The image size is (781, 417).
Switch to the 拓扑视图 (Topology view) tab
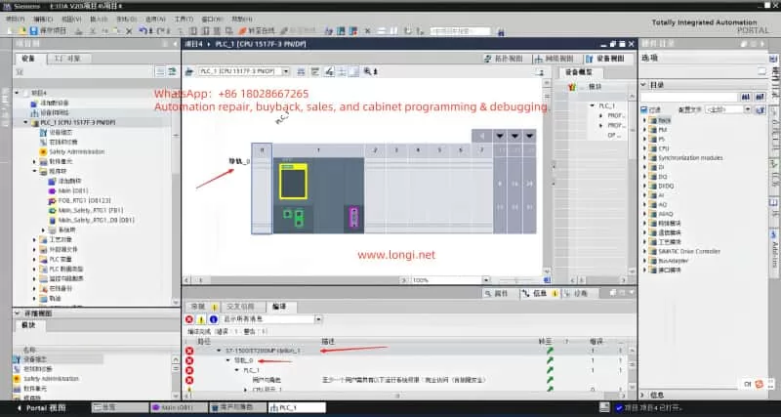click(x=504, y=59)
